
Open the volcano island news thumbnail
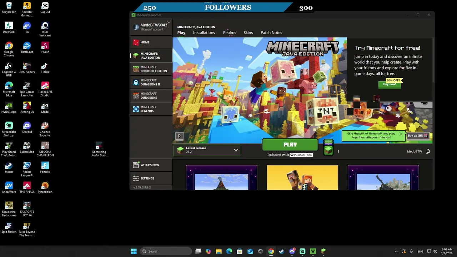pyautogui.click(x=221, y=177)
